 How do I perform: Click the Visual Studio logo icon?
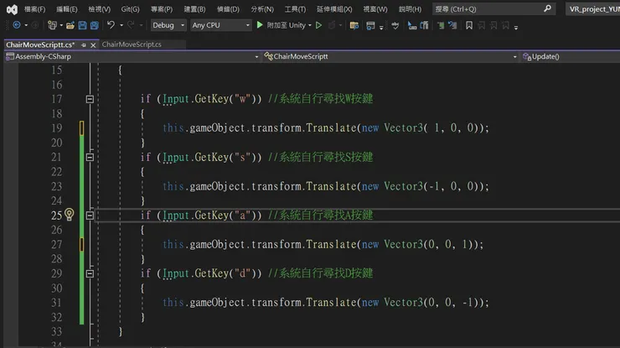point(12,9)
